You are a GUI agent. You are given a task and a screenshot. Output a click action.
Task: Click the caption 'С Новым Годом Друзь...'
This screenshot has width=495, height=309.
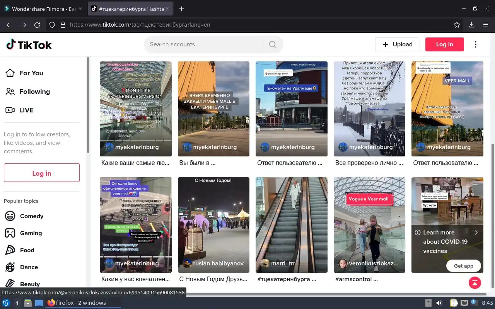pyautogui.click(x=213, y=279)
